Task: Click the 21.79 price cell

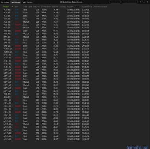Action: pyautogui.click(x=55, y=106)
